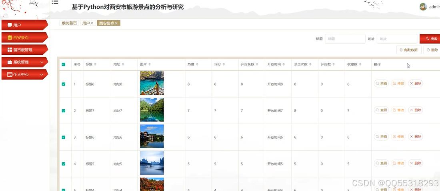Click the batch 删除 button above table

432,50
